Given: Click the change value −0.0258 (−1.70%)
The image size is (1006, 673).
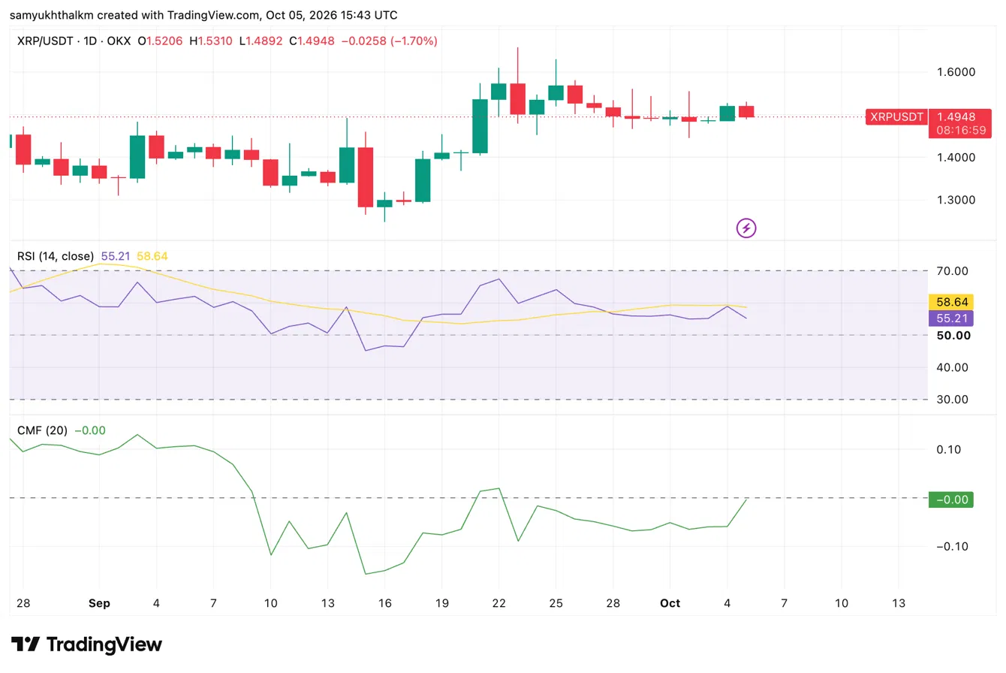Looking at the screenshot, I should point(389,41).
